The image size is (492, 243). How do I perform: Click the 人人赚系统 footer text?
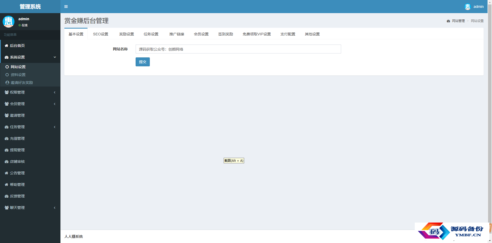click(74, 236)
